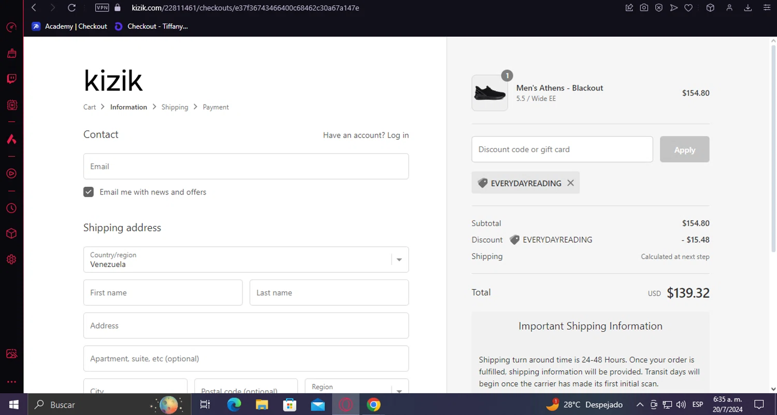Uncheck Email me with news and offers

89,192
